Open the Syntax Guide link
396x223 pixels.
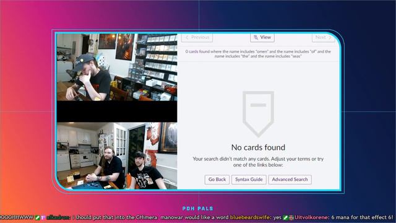[249, 180]
